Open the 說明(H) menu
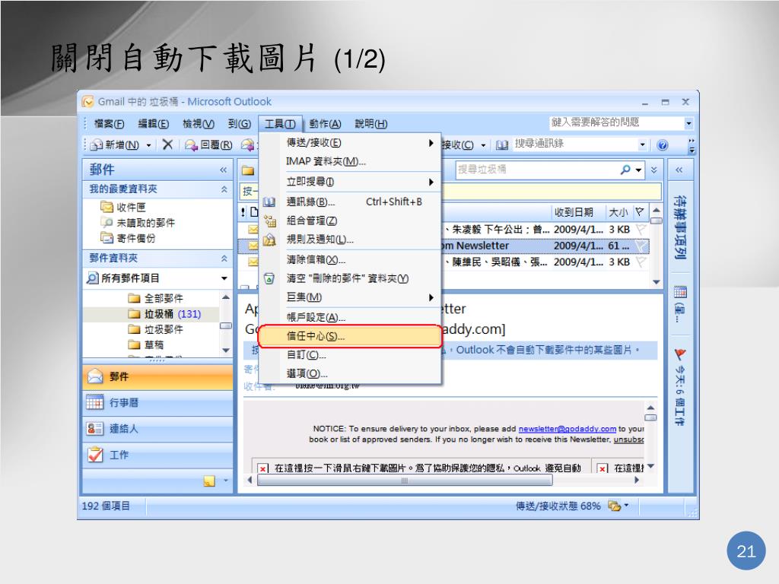This screenshot has height=584, width=779. (x=370, y=124)
